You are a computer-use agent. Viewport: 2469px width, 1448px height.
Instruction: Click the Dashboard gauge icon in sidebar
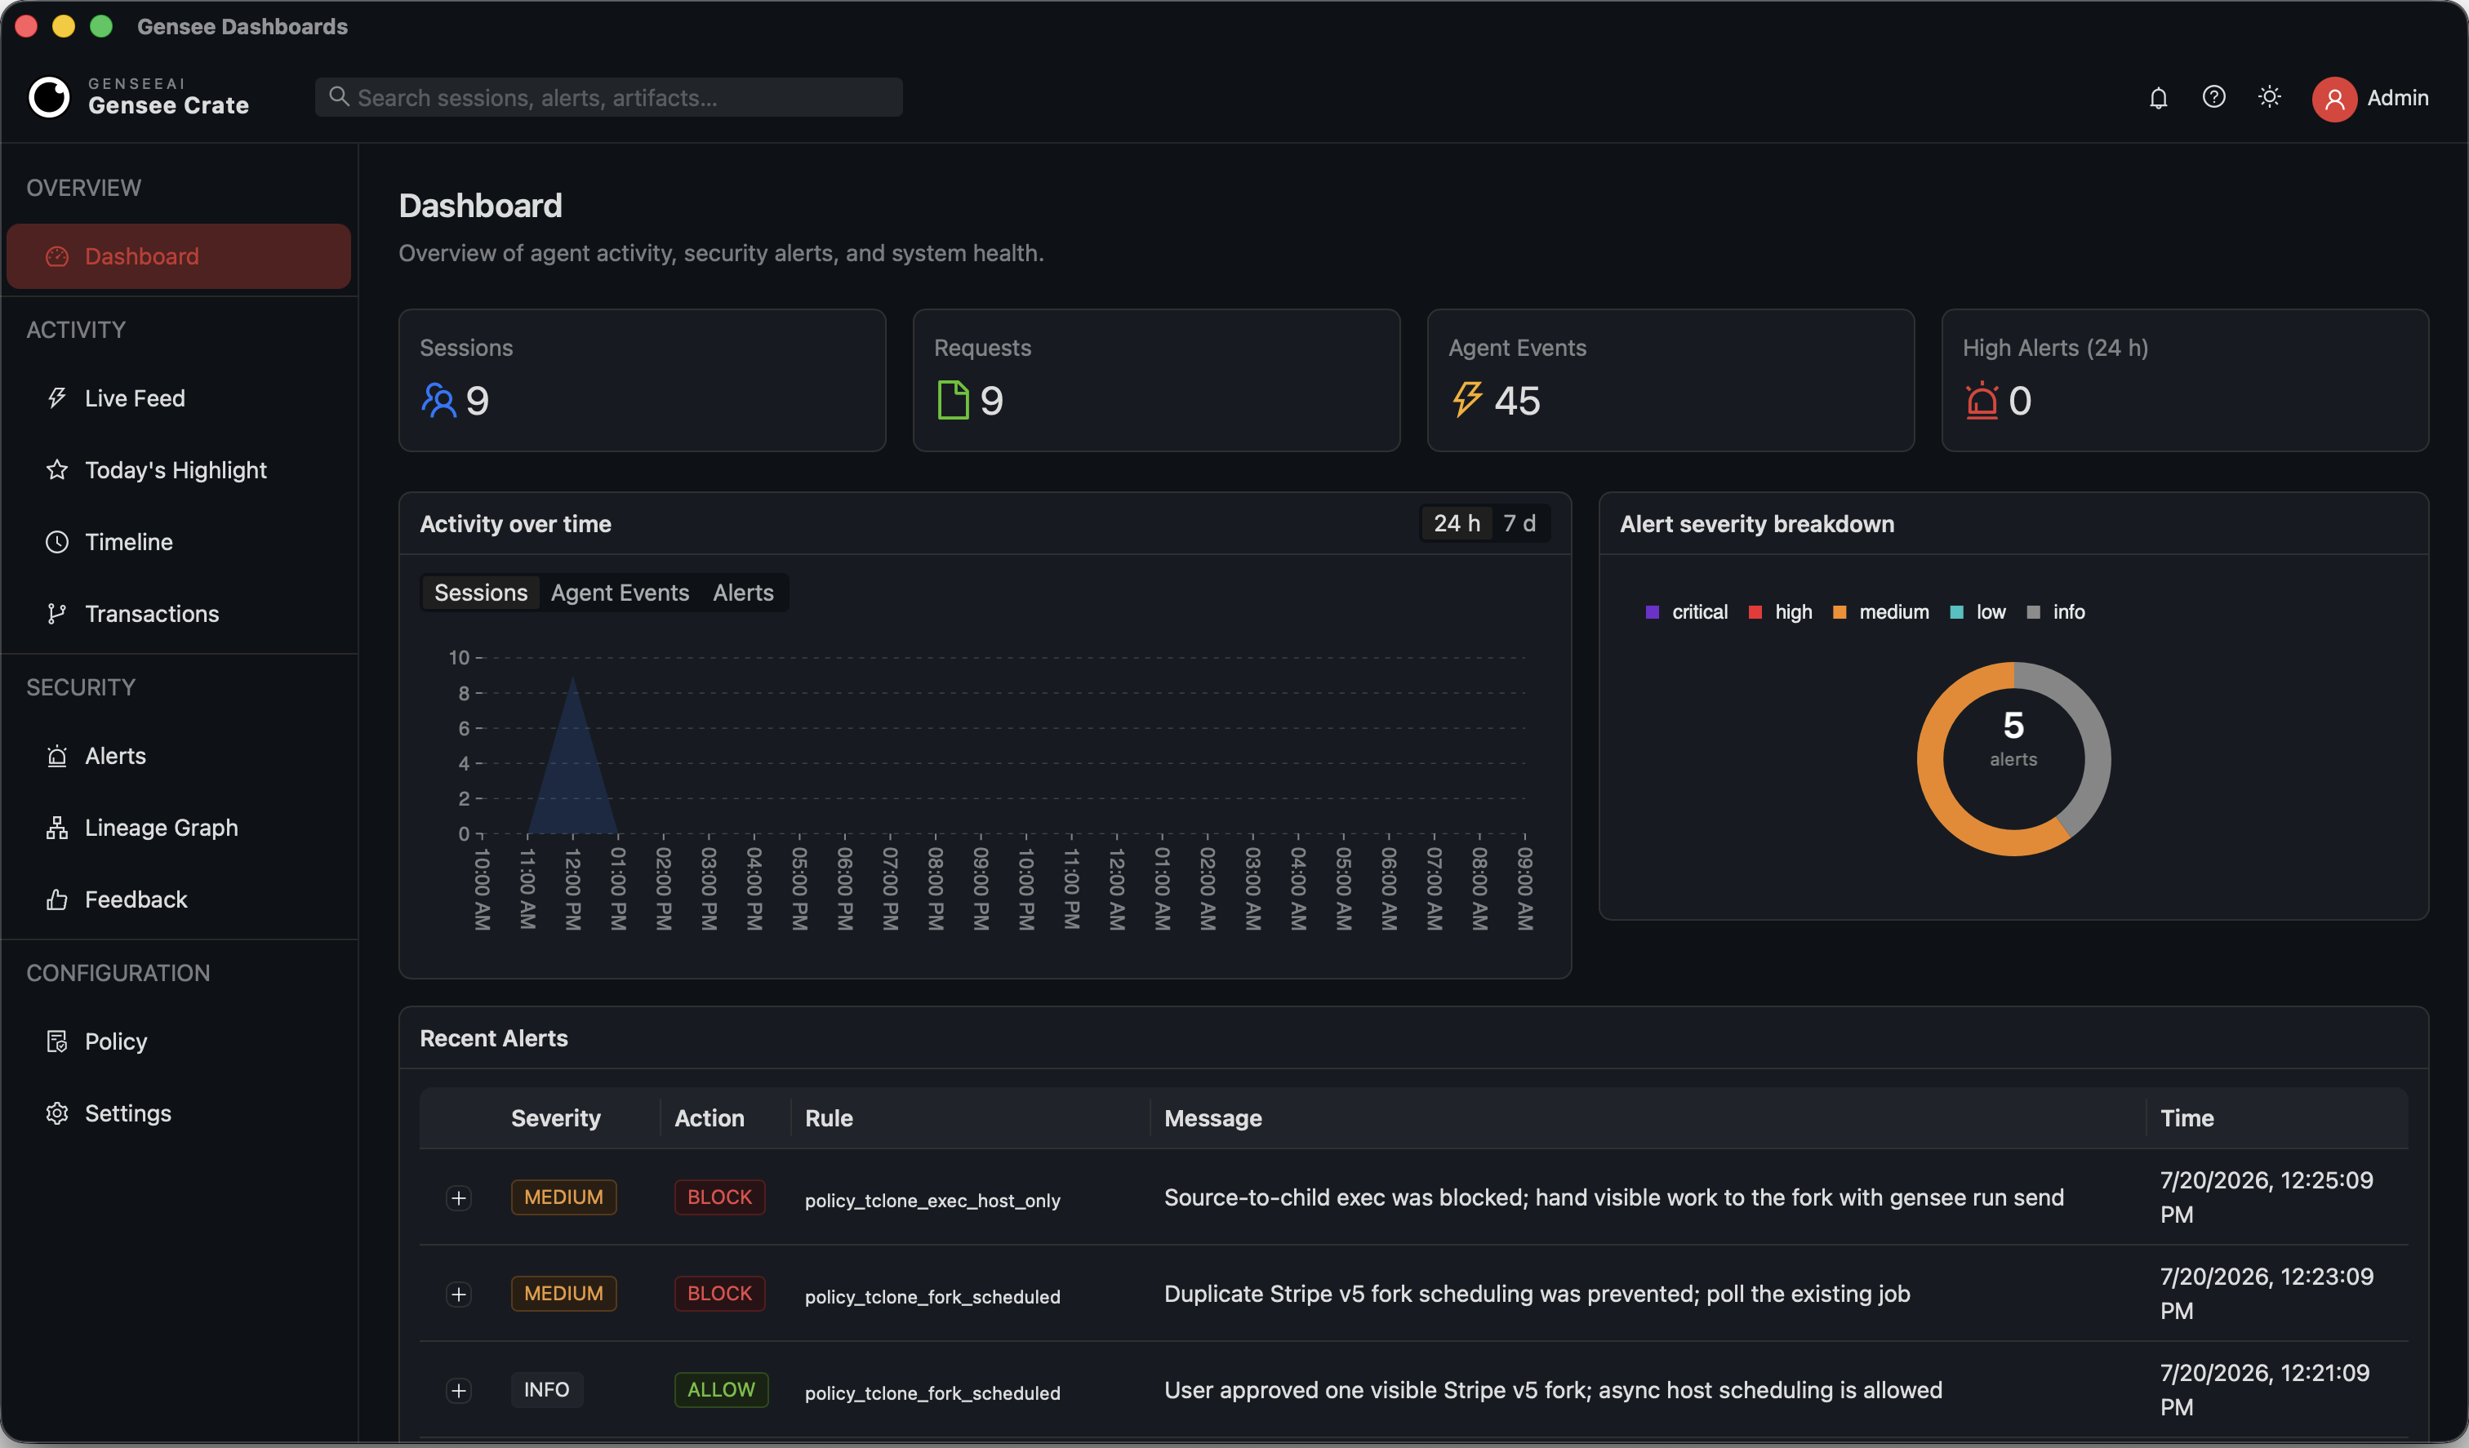tap(57, 256)
